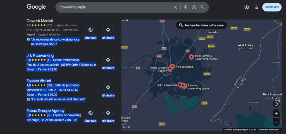Open Google settings gear icon
Viewport: 286px width, 134px height.
tap(247, 7)
